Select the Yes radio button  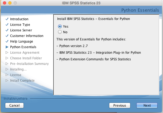coord(60,27)
